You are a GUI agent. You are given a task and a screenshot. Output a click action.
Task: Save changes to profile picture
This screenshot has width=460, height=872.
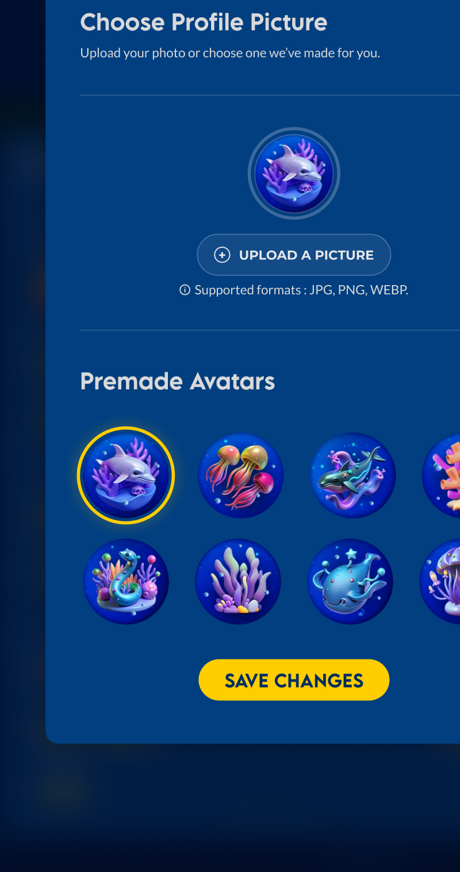[x=294, y=680]
